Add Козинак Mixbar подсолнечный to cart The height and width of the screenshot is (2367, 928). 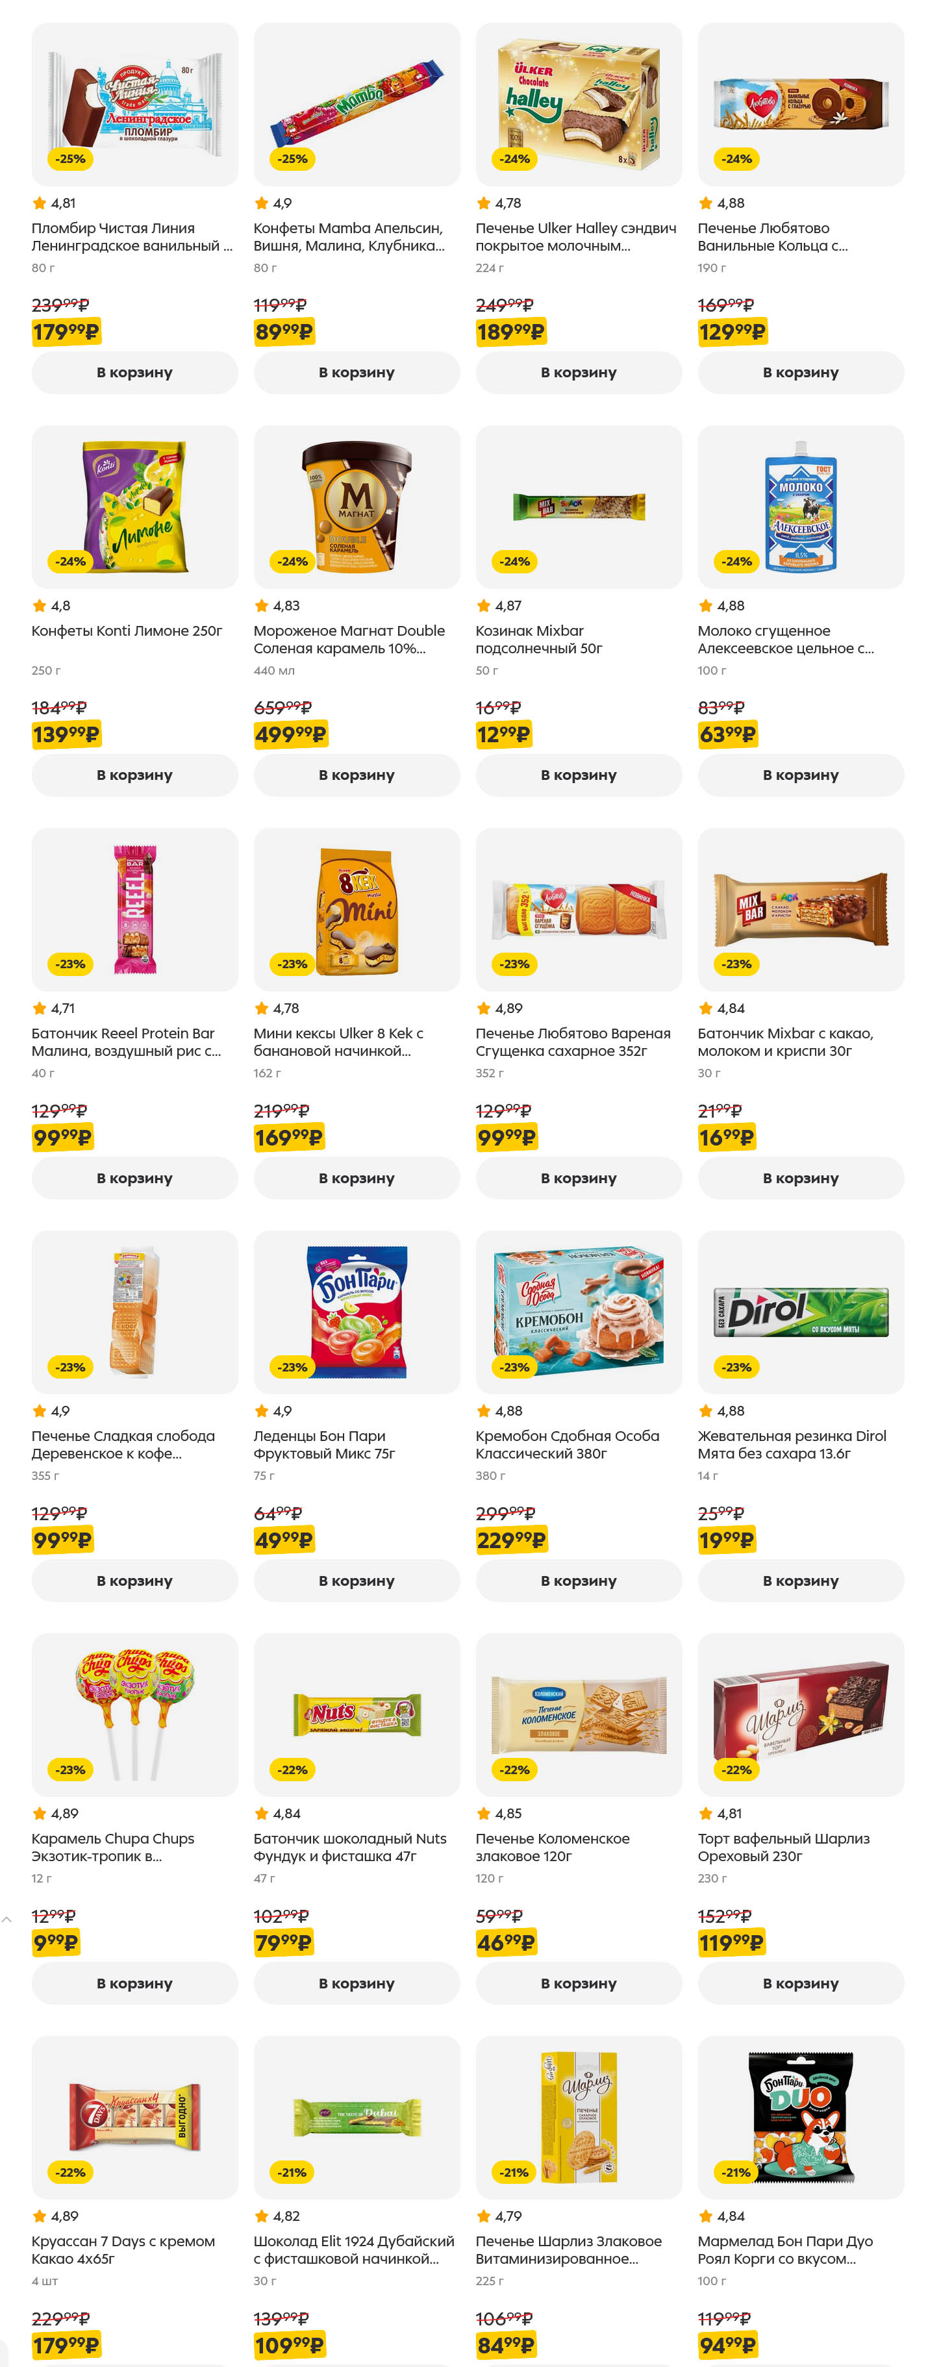tap(578, 775)
